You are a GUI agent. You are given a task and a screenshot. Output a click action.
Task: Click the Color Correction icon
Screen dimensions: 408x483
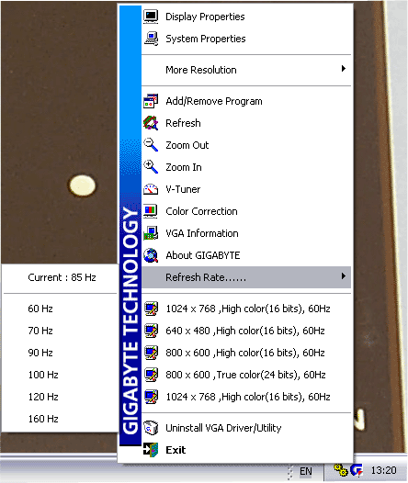(151, 211)
